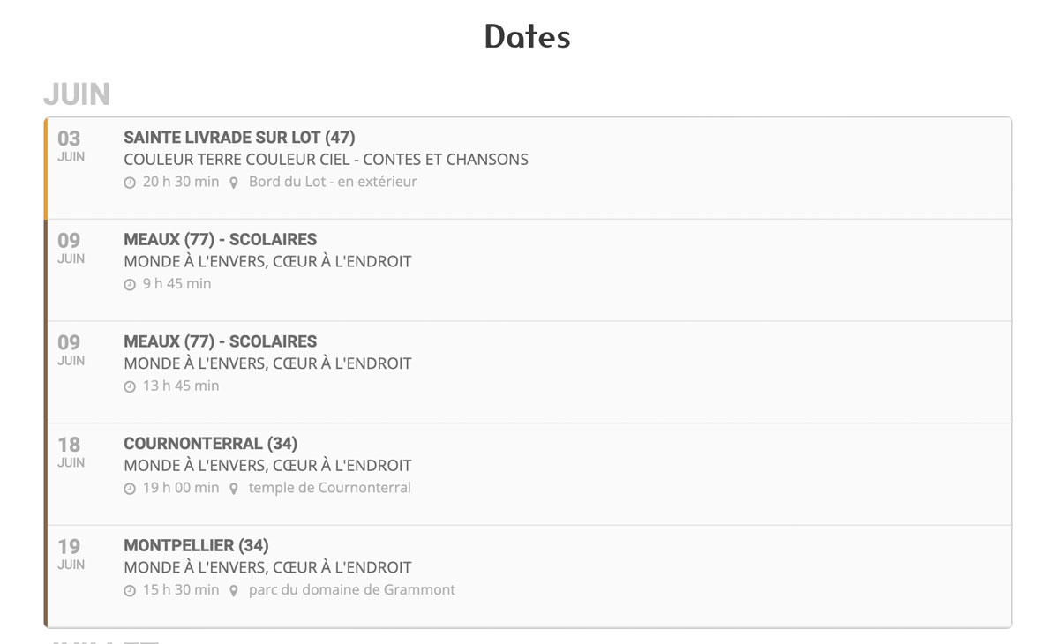
Task: Click the clock icon beside 19 h 00 min
Action: click(x=130, y=489)
